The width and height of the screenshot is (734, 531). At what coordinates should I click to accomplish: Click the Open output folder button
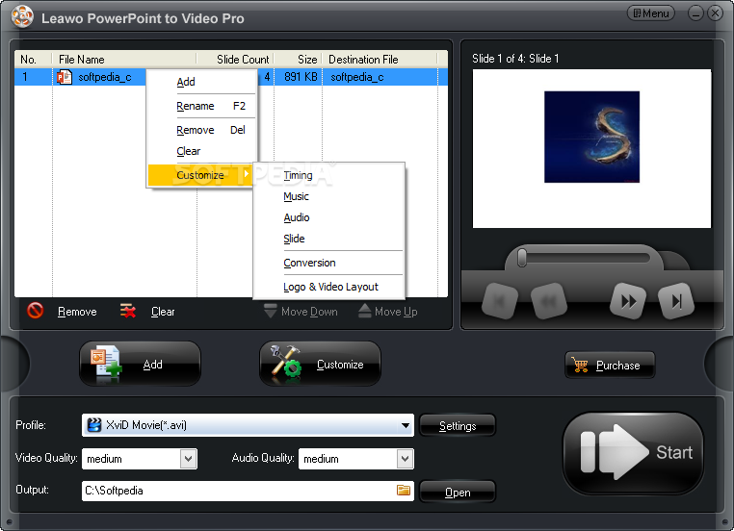[x=458, y=492]
